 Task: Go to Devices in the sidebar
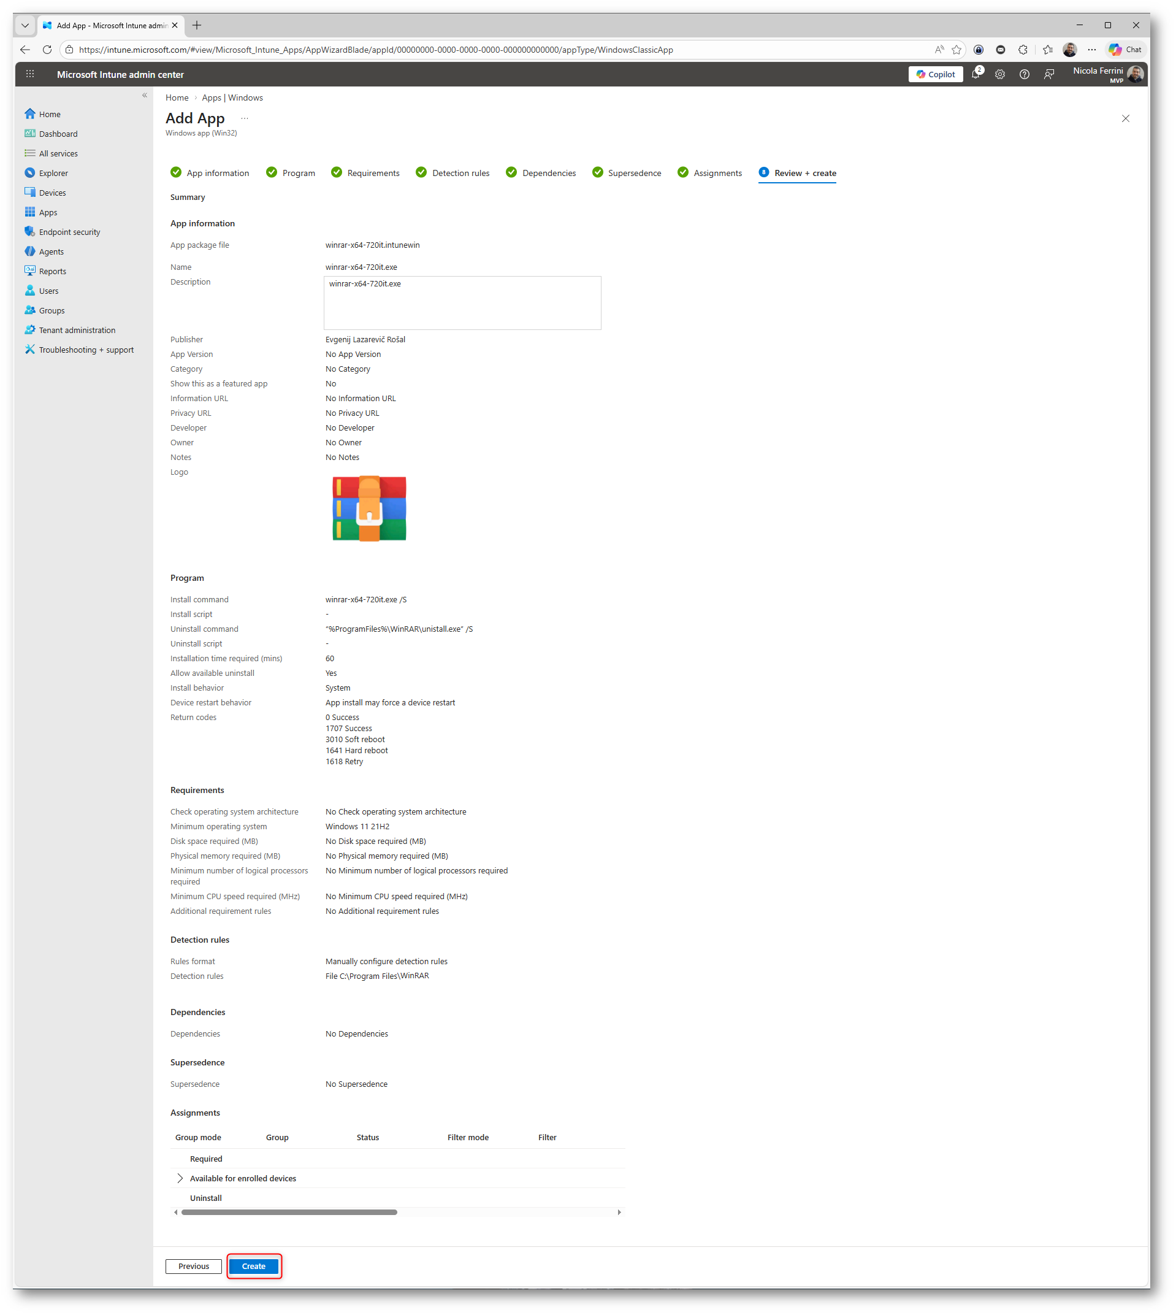tap(45, 193)
